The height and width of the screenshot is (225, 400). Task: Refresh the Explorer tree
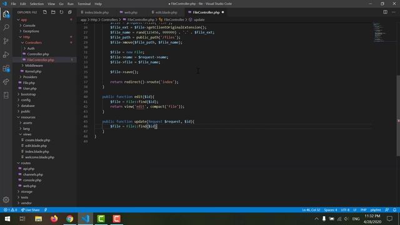point(61,12)
